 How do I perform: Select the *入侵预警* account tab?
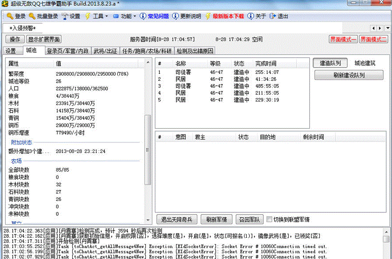pyautogui.click(x=22, y=28)
